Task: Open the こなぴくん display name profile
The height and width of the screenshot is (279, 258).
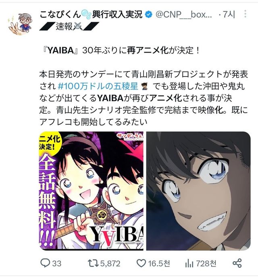Action: click(x=91, y=15)
